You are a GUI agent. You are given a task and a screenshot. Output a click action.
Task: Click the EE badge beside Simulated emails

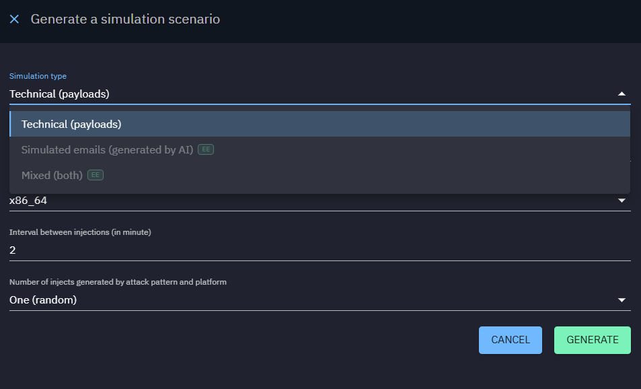206,149
